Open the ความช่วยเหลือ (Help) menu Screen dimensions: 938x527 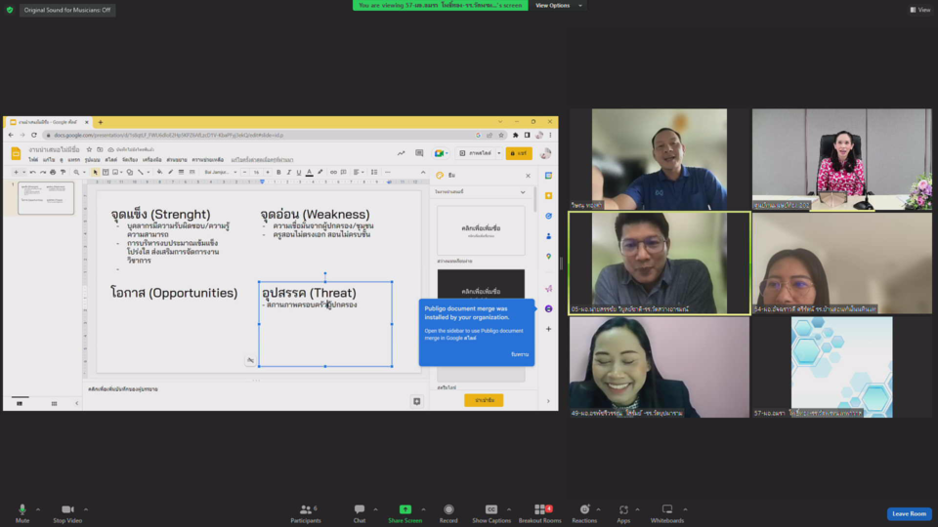click(x=207, y=160)
